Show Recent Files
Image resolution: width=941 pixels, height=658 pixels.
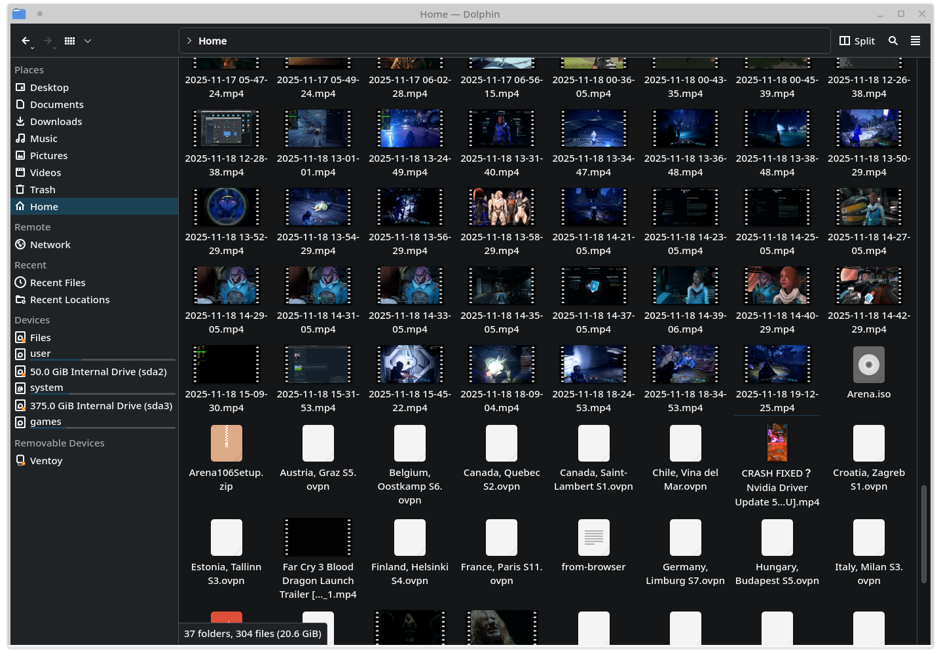click(x=94, y=282)
